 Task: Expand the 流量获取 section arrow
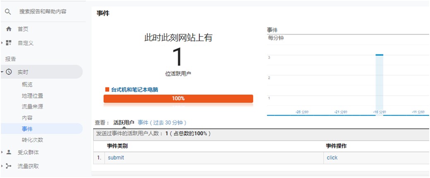(2, 166)
